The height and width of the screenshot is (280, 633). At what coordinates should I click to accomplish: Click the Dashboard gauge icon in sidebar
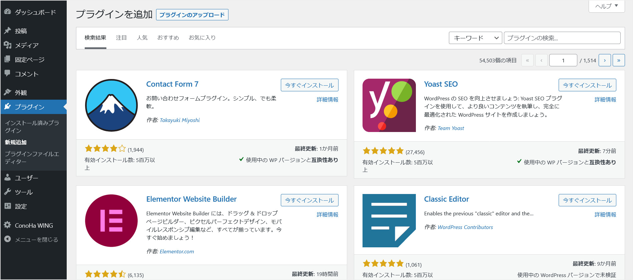point(7,12)
